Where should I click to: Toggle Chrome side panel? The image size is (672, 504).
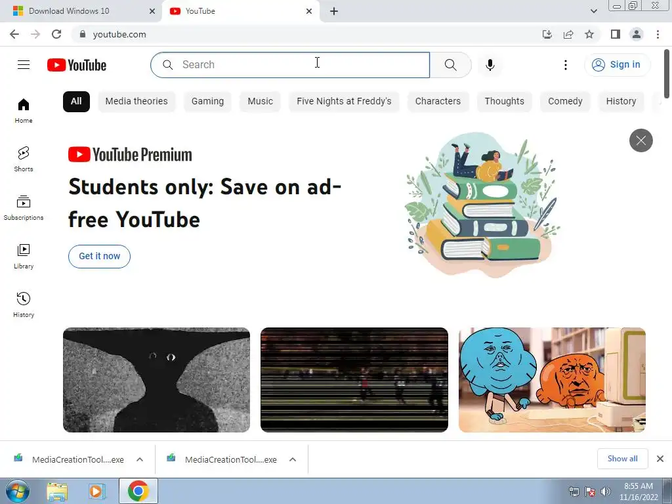click(x=616, y=34)
